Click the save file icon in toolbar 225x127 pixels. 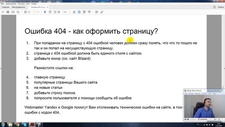point(3,12)
